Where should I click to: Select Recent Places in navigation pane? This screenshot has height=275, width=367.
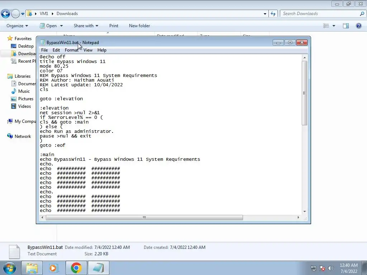[27, 61]
